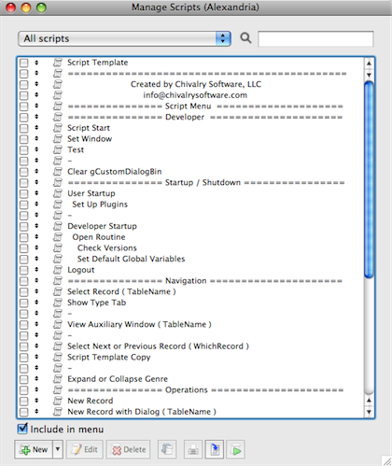Viewport: 392px width, 466px height.
Task: Click the import script icon button
Action: point(215,449)
